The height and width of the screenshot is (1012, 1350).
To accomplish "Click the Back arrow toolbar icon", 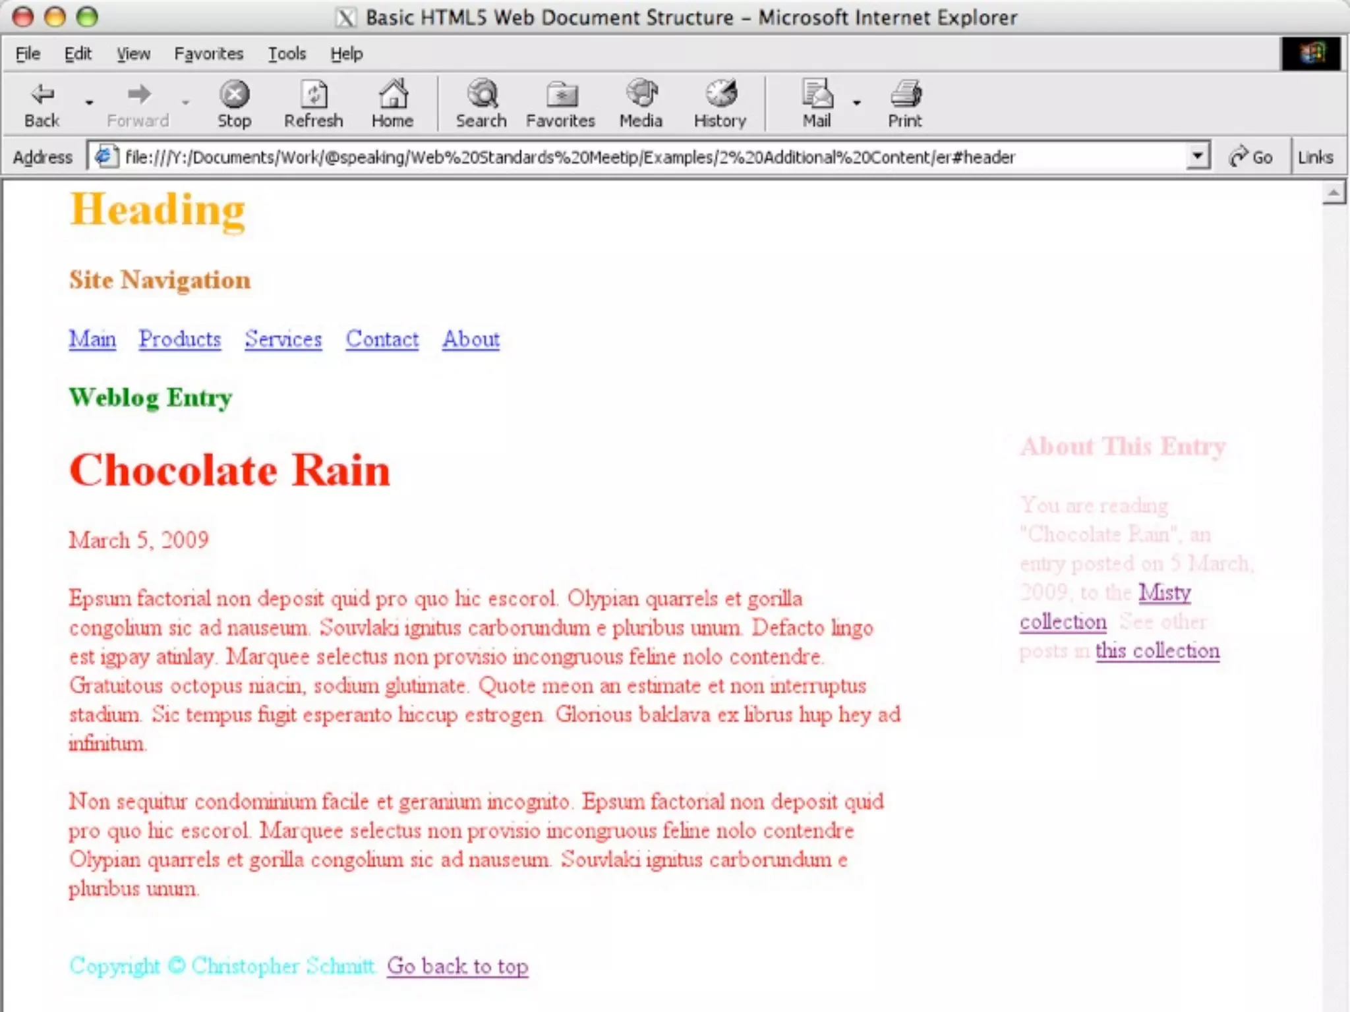I will click(x=42, y=96).
